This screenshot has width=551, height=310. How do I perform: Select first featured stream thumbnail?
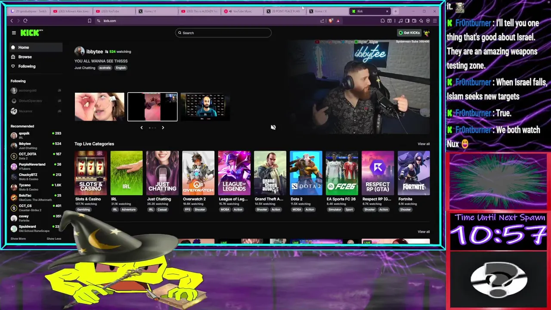tap(99, 107)
